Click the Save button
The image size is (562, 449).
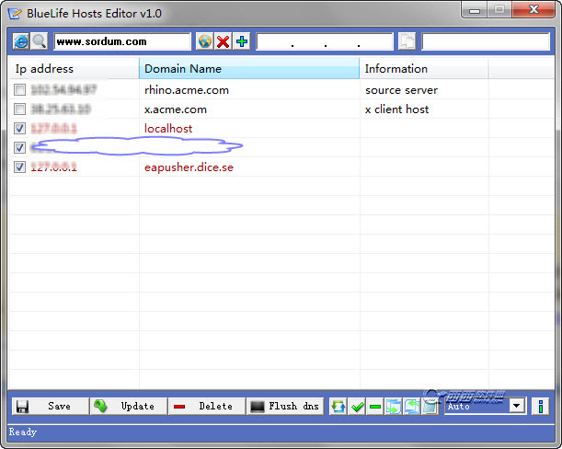51,407
